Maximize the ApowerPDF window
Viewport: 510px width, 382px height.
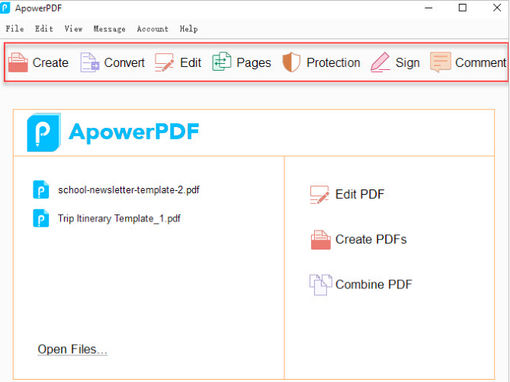[x=463, y=8]
